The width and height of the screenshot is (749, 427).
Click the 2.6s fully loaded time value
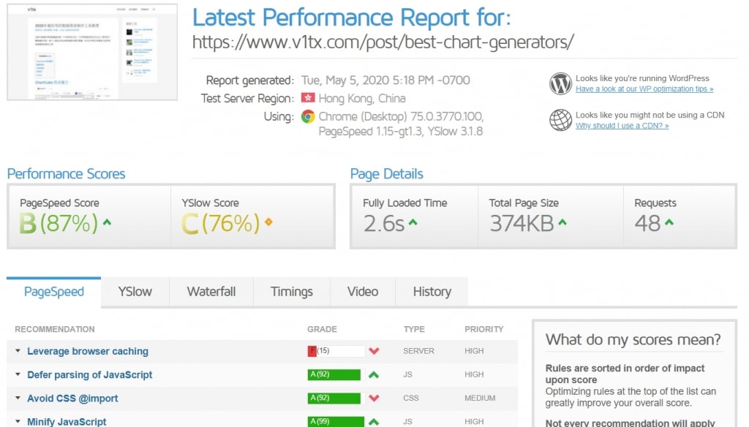(x=384, y=224)
